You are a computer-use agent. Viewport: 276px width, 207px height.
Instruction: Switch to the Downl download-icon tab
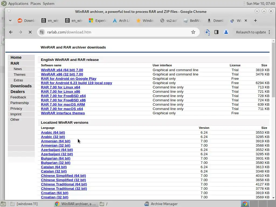pos(216,20)
